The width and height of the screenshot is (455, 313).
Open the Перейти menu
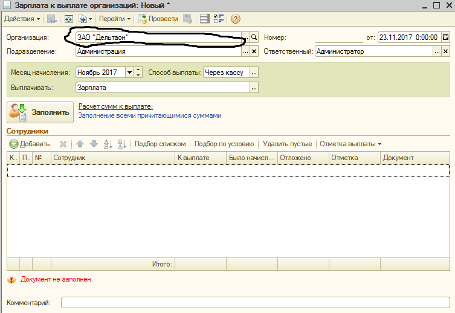pyautogui.click(x=115, y=19)
